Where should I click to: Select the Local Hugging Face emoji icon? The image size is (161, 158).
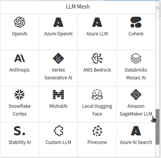click(x=97, y=95)
